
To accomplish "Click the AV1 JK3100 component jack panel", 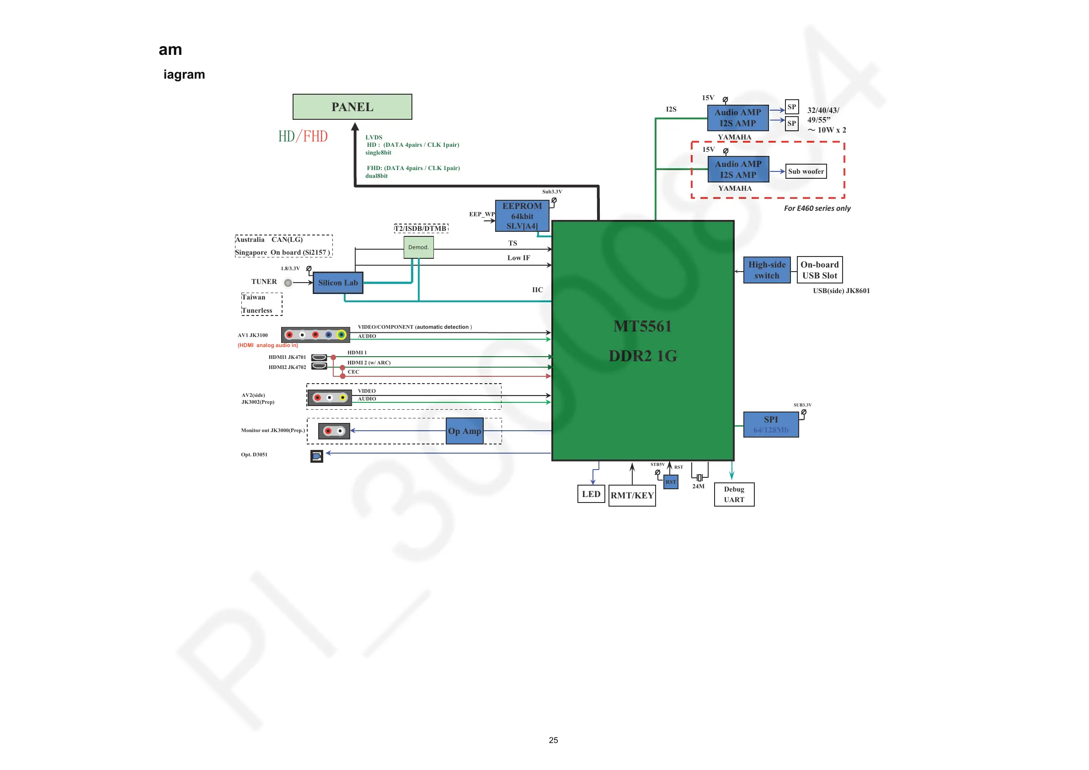I will pyautogui.click(x=315, y=335).
